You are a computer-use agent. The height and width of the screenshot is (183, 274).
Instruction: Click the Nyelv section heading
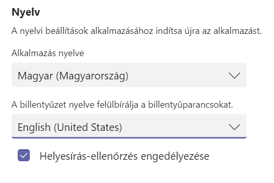coord(26,12)
